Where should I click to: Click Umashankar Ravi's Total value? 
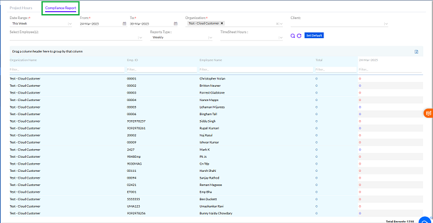coord(316,206)
